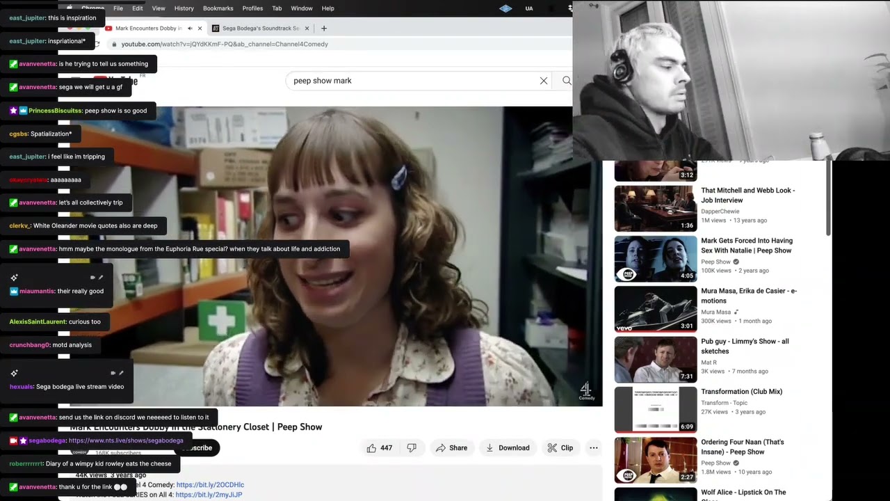
Task: Play the Mura Masa thumbnail, 3:01
Action: tap(656, 309)
